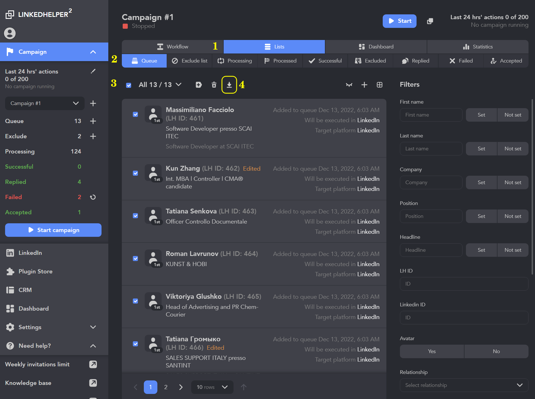Click the Filters panel scrollbar
This screenshot has height=399, width=535.
point(532,187)
